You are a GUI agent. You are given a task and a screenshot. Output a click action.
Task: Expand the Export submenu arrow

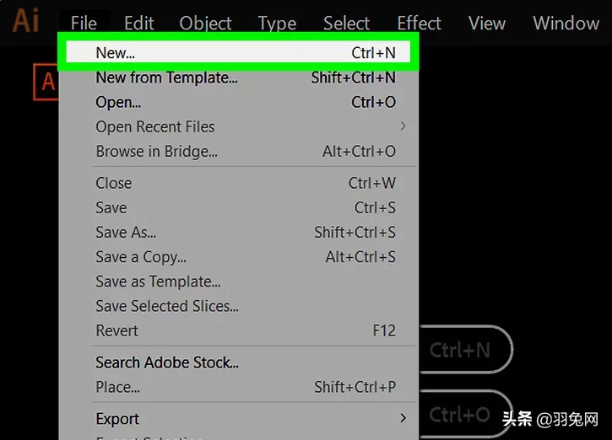[x=403, y=418]
